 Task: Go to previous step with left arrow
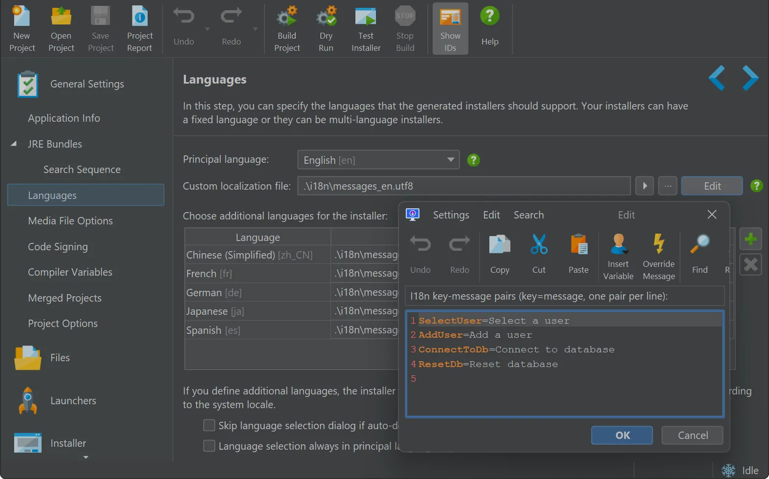click(717, 78)
